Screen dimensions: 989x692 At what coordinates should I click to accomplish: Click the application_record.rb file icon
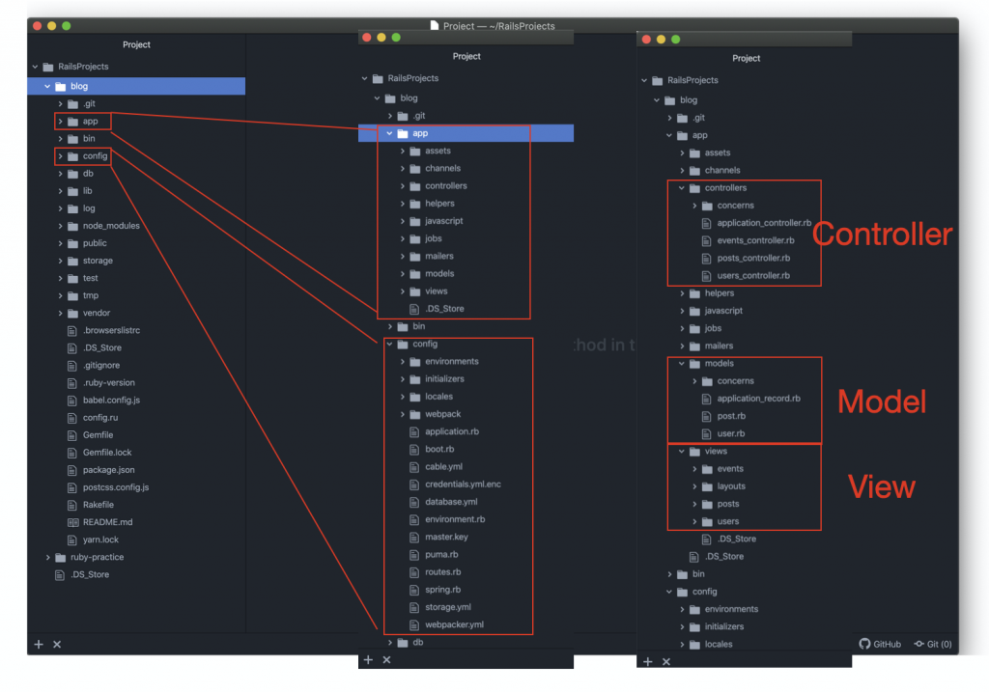tap(706, 399)
